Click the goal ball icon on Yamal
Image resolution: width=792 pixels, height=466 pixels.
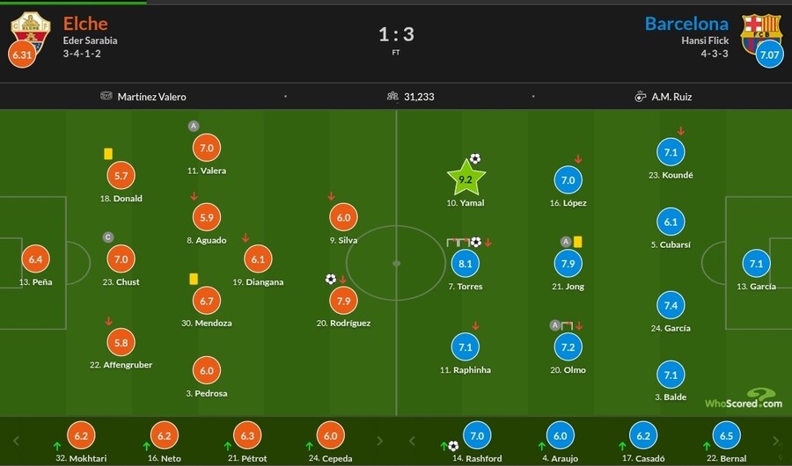pyautogui.click(x=475, y=159)
